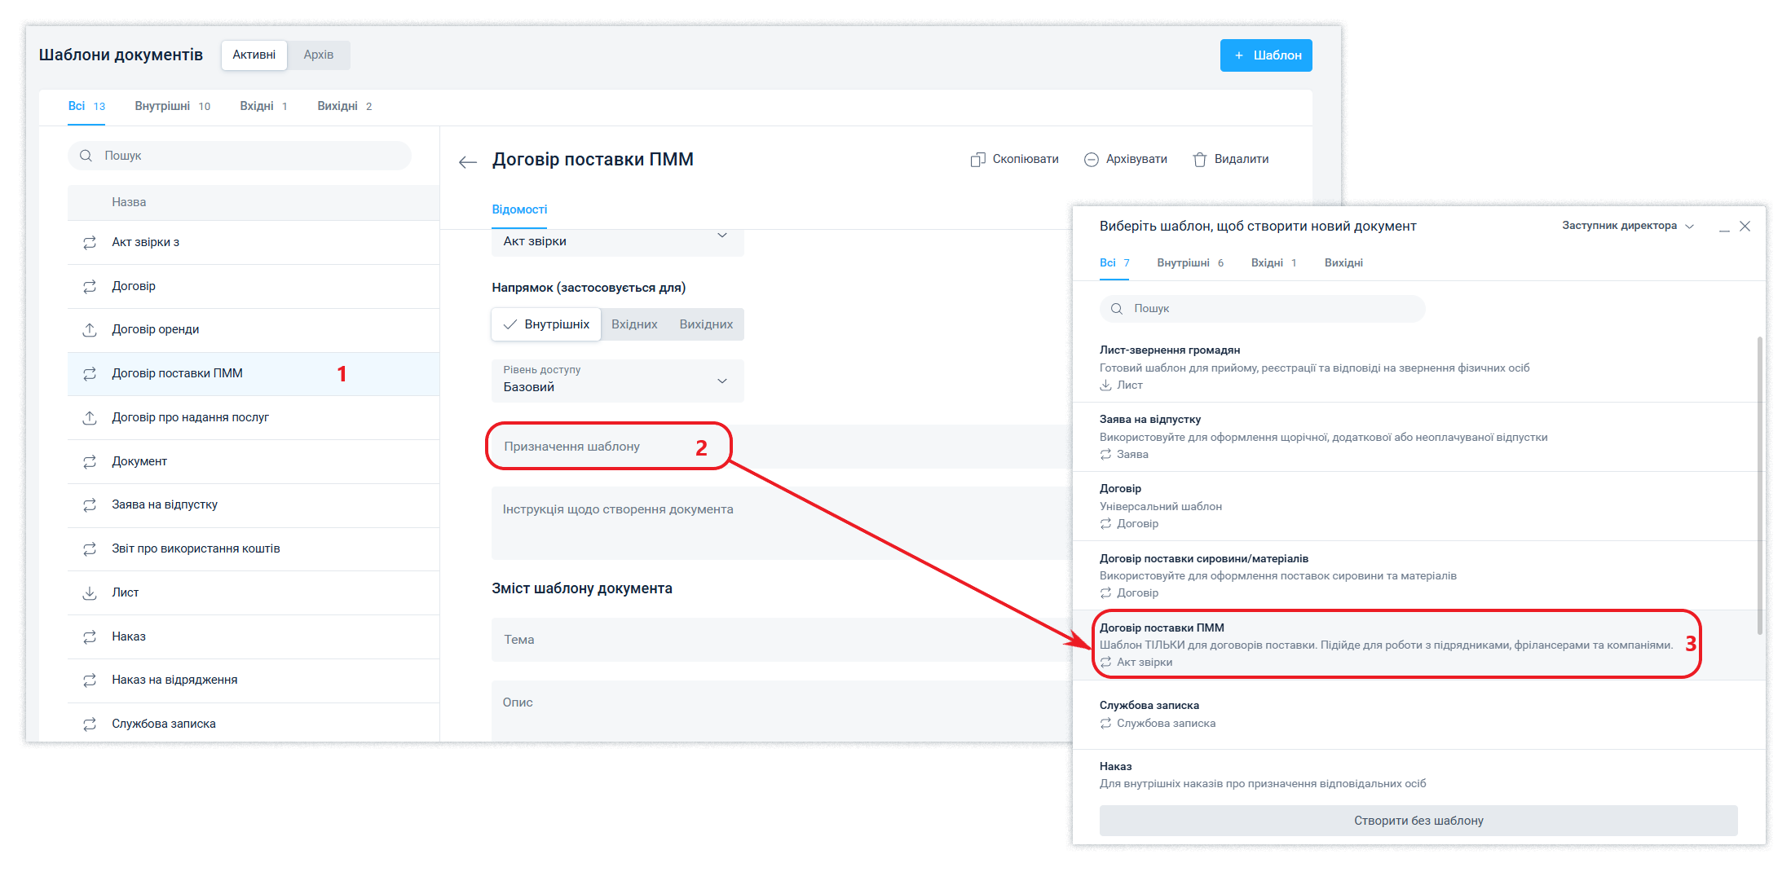Viewport: 1791px width, 872px height.
Task: Enable the Вхідних direction option
Action: (x=634, y=324)
